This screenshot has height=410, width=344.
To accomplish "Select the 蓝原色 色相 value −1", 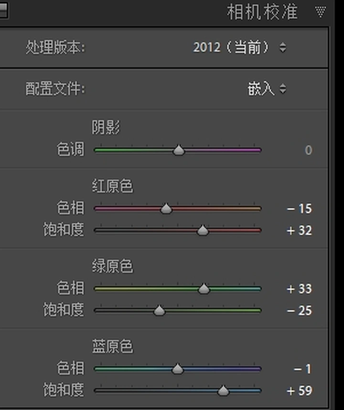I will click(x=302, y=369).
